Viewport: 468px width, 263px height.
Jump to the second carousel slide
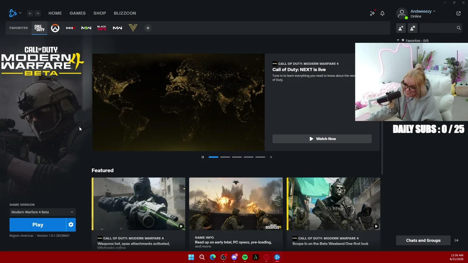pos(225,157)
